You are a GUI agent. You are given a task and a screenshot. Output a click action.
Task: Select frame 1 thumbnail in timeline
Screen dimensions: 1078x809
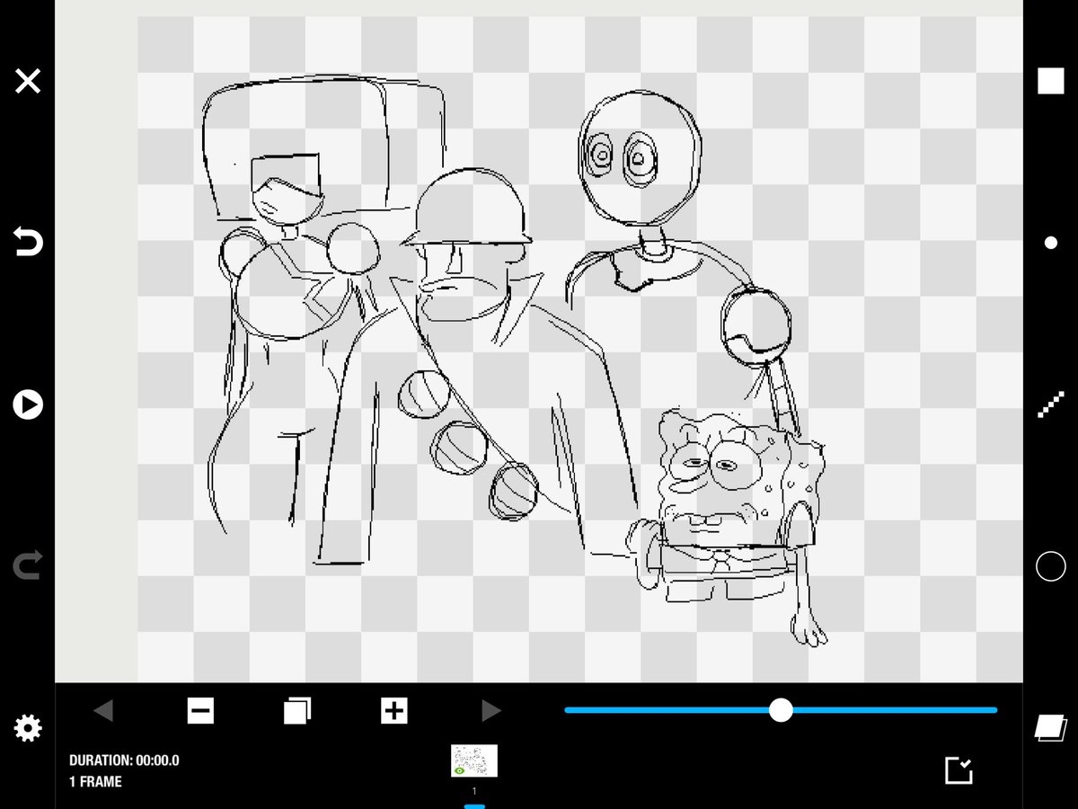474,760
